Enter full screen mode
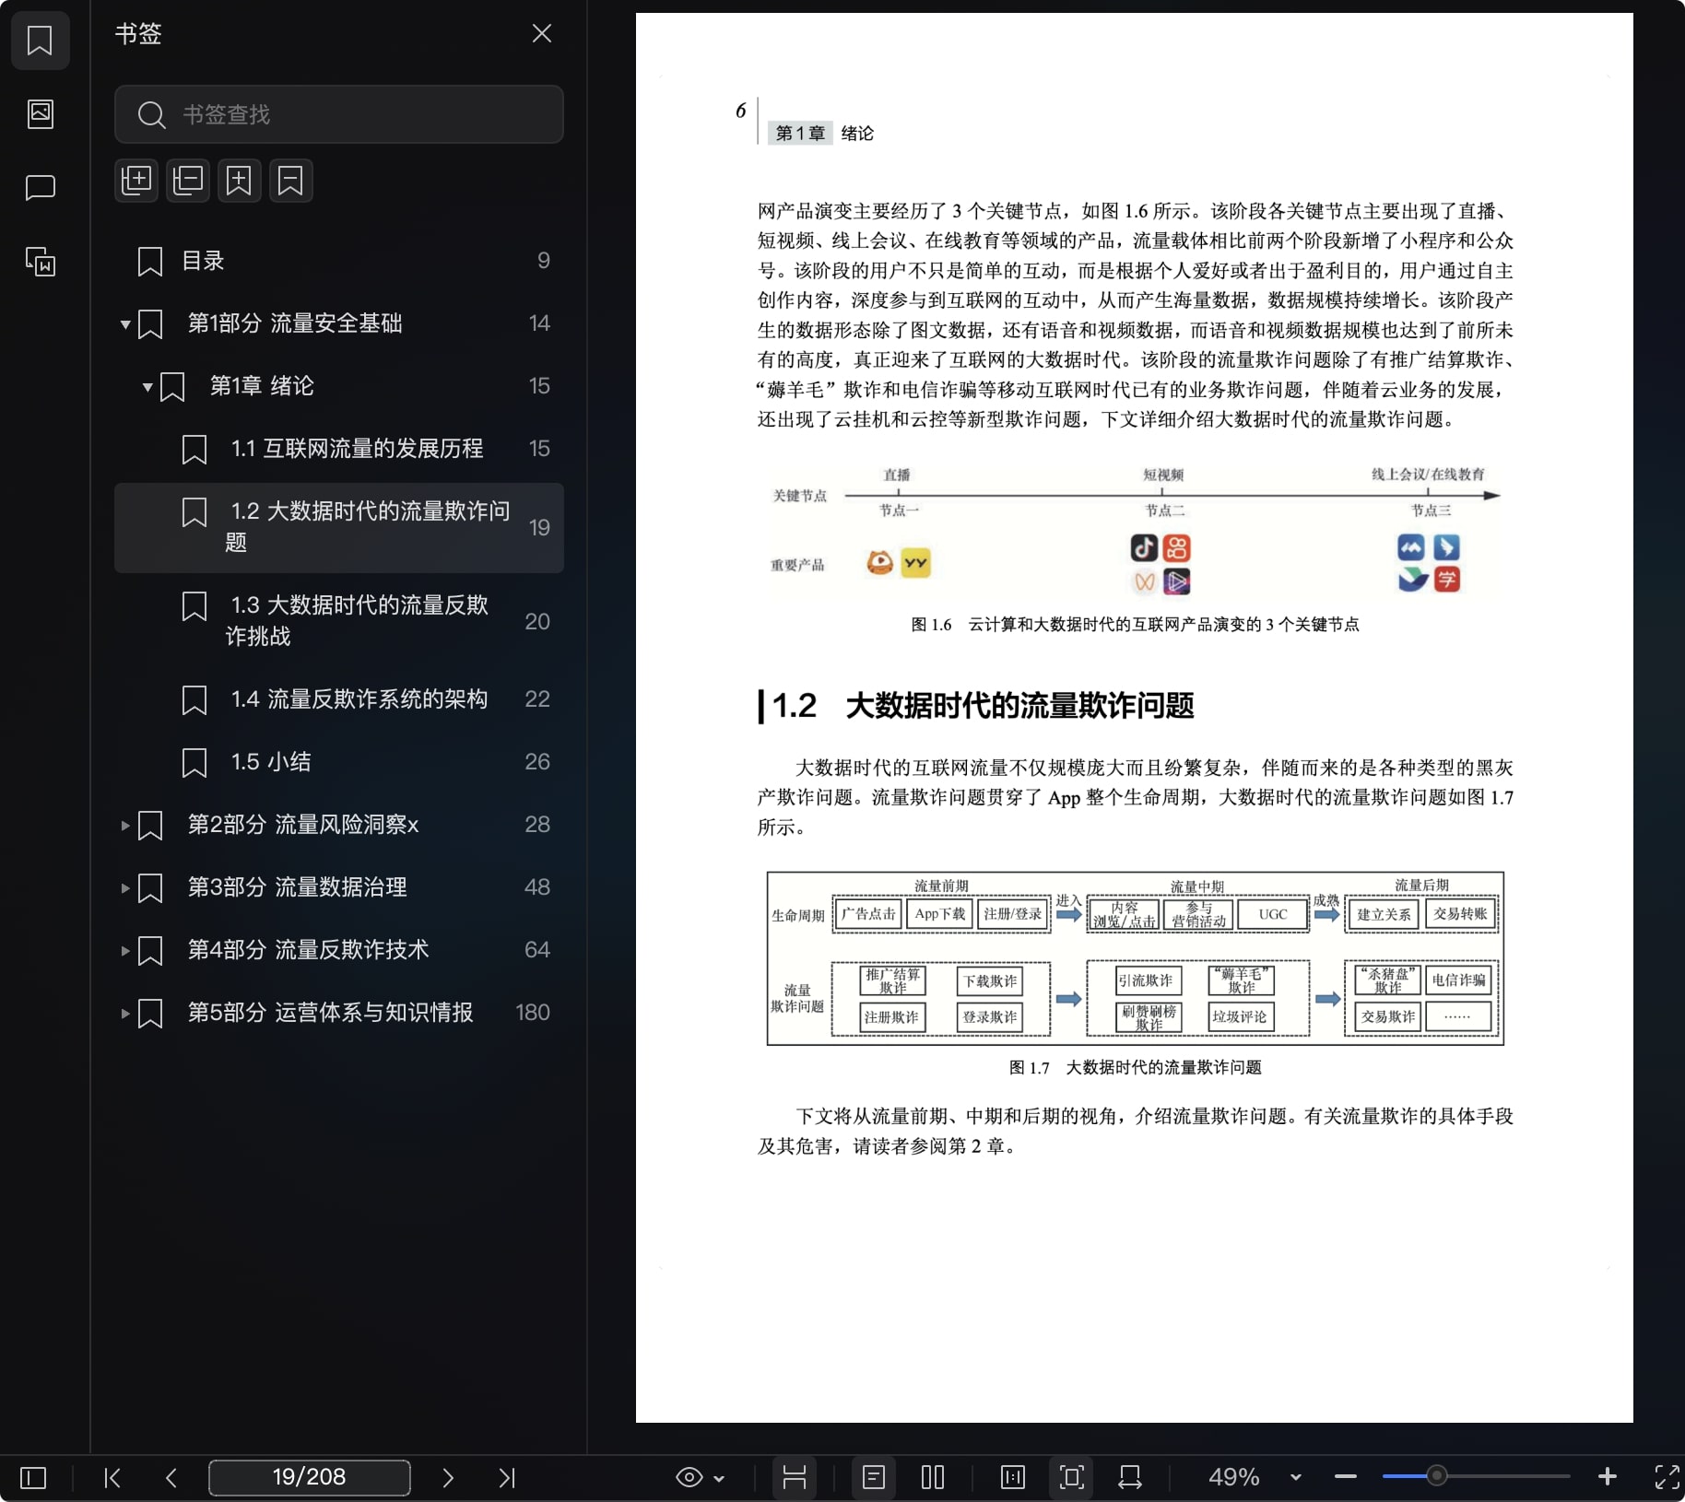 (x=1667, y=1477)
